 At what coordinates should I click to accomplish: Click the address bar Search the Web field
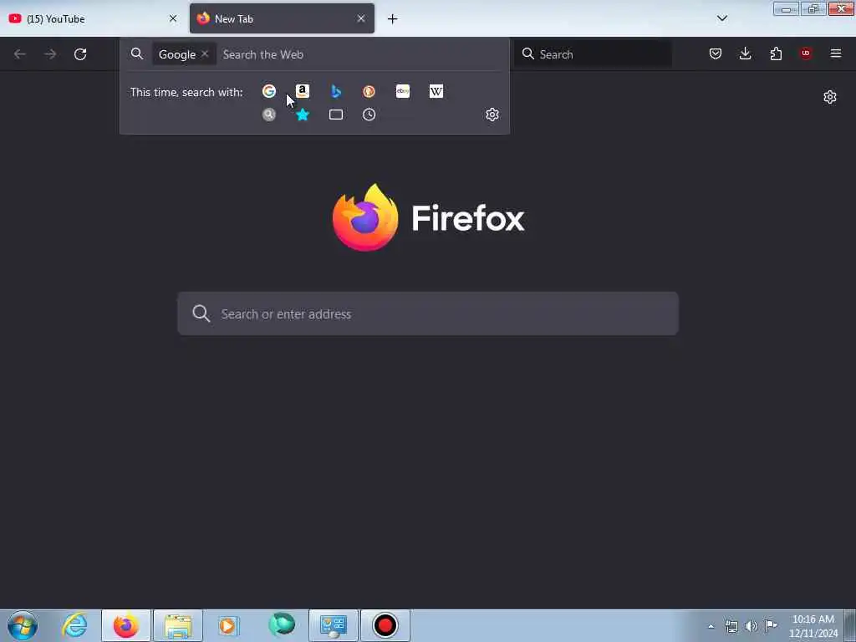point(360,54)
